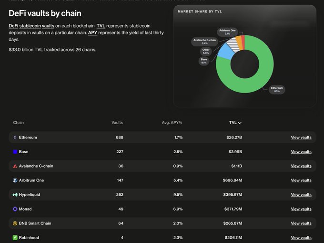Image resolution: width=324 pixels, height=243 pixels.
Task: Open View vaults link for Avalanche C-chain
Action: coord(301,166)
